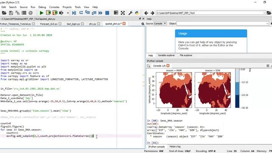Switch to File explorer tab
The width and height of the screenshot is (272, 153).
pos(186,55)
